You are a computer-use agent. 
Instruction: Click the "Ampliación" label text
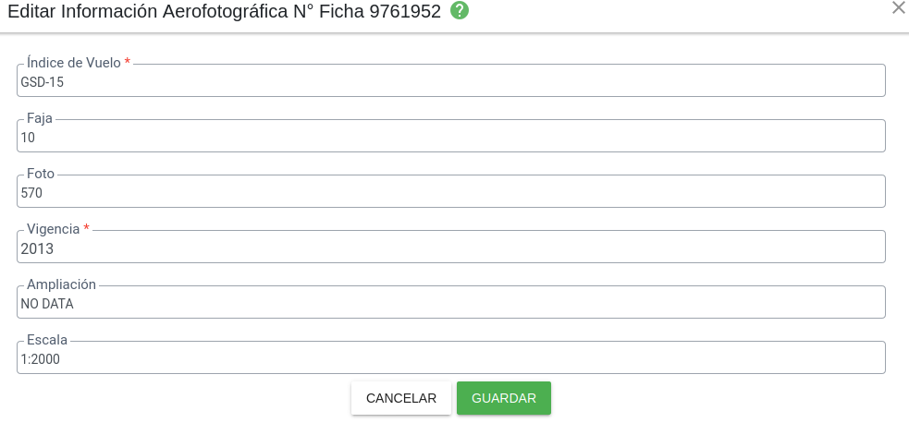[x=61, y=284]
